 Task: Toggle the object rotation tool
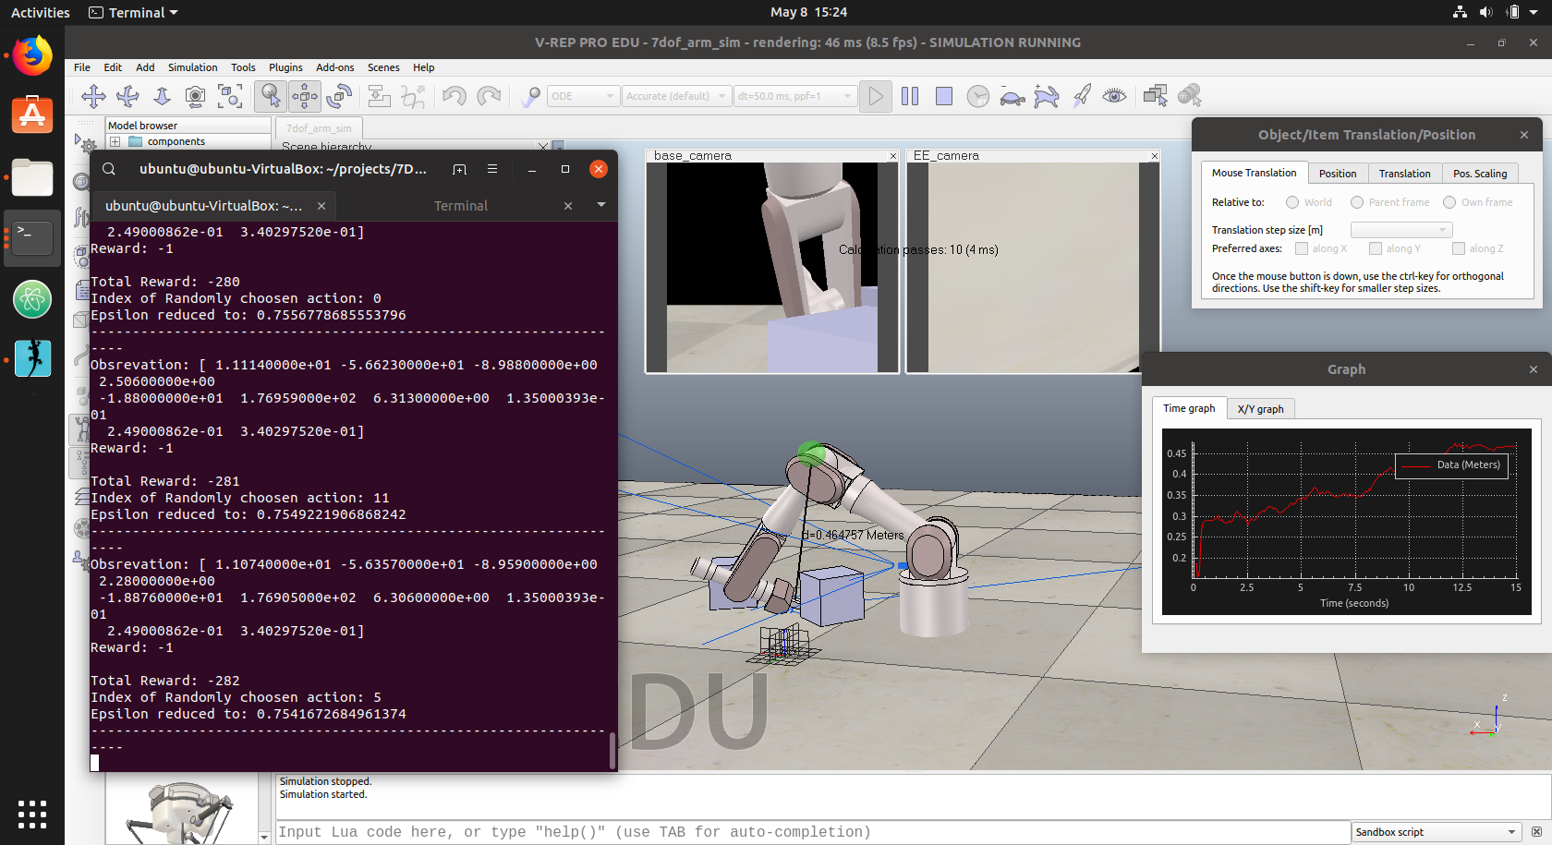pos(339,96)
